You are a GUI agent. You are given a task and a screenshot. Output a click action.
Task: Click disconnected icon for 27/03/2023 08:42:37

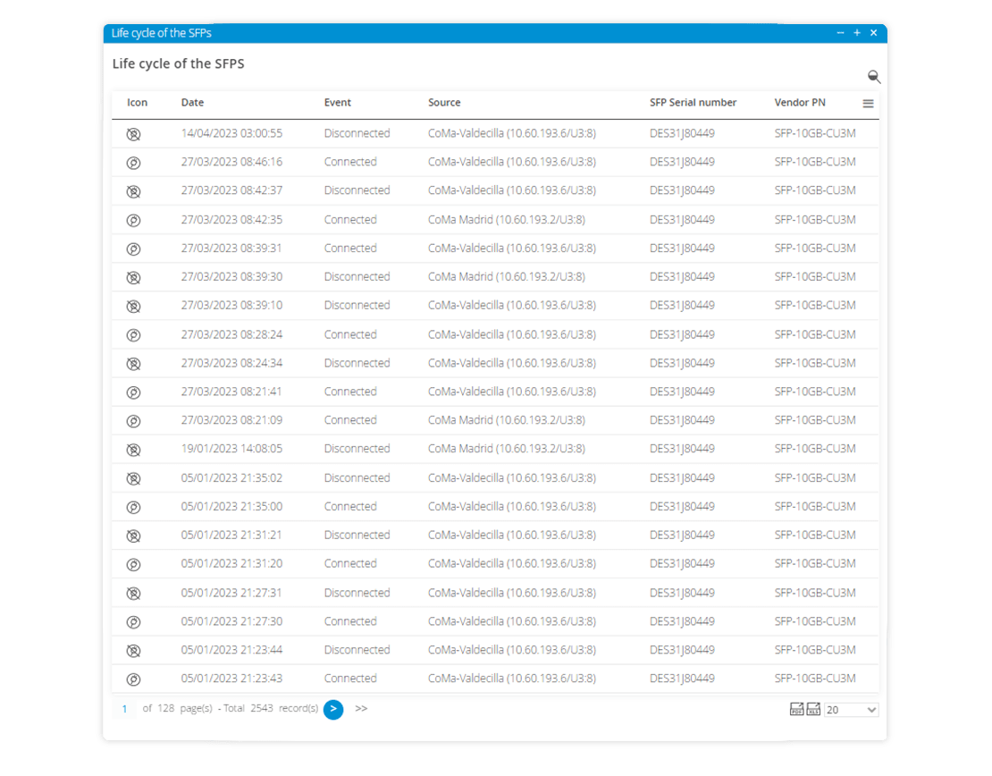pos(133,191)
